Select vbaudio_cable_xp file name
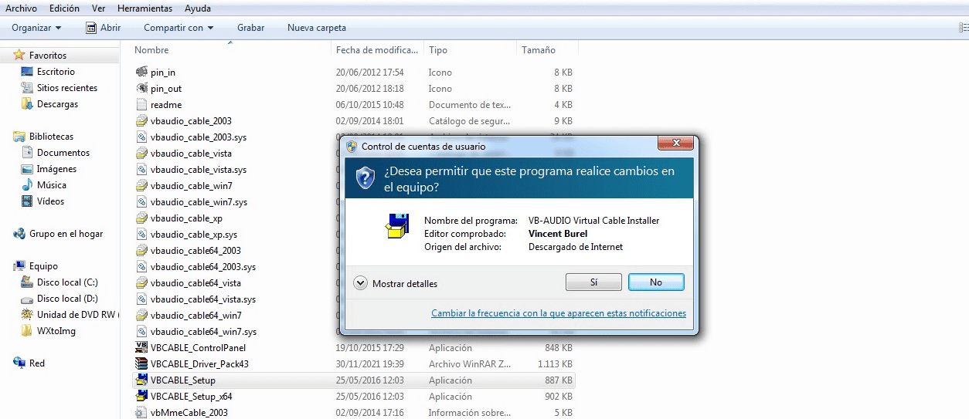Image resolution: width=969 pixels, height=419 pixels. (186, 218)
